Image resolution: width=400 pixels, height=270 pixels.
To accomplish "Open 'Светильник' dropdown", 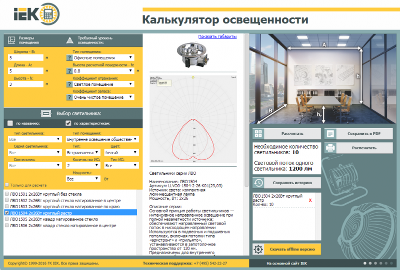I will click(34, 166).
